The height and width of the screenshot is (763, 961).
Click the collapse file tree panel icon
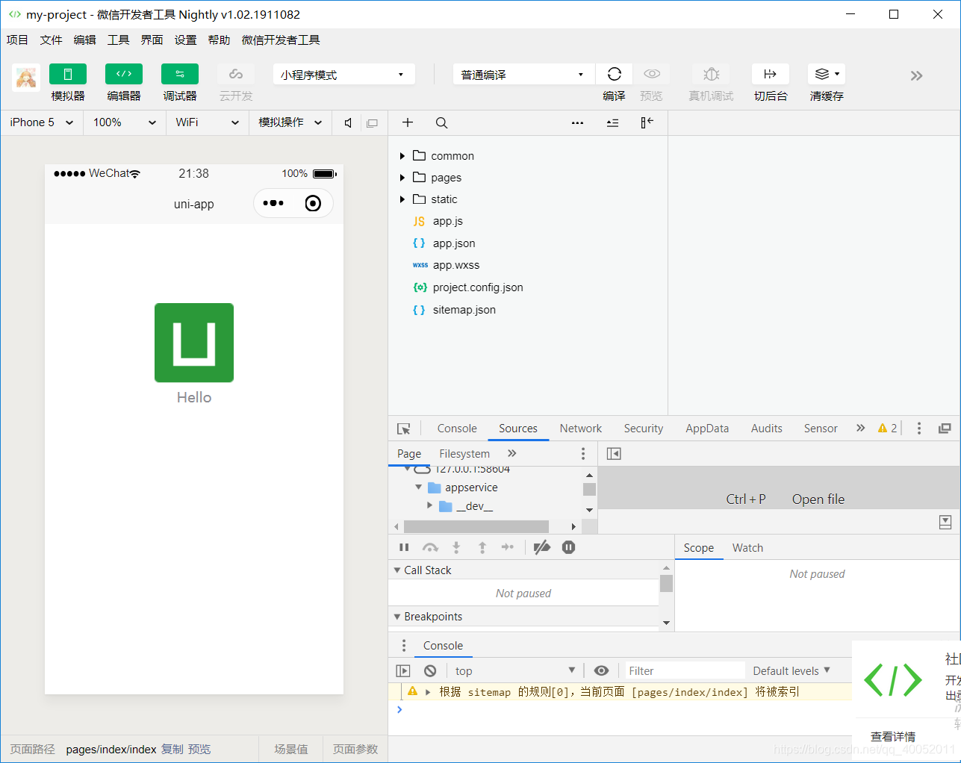647,122
